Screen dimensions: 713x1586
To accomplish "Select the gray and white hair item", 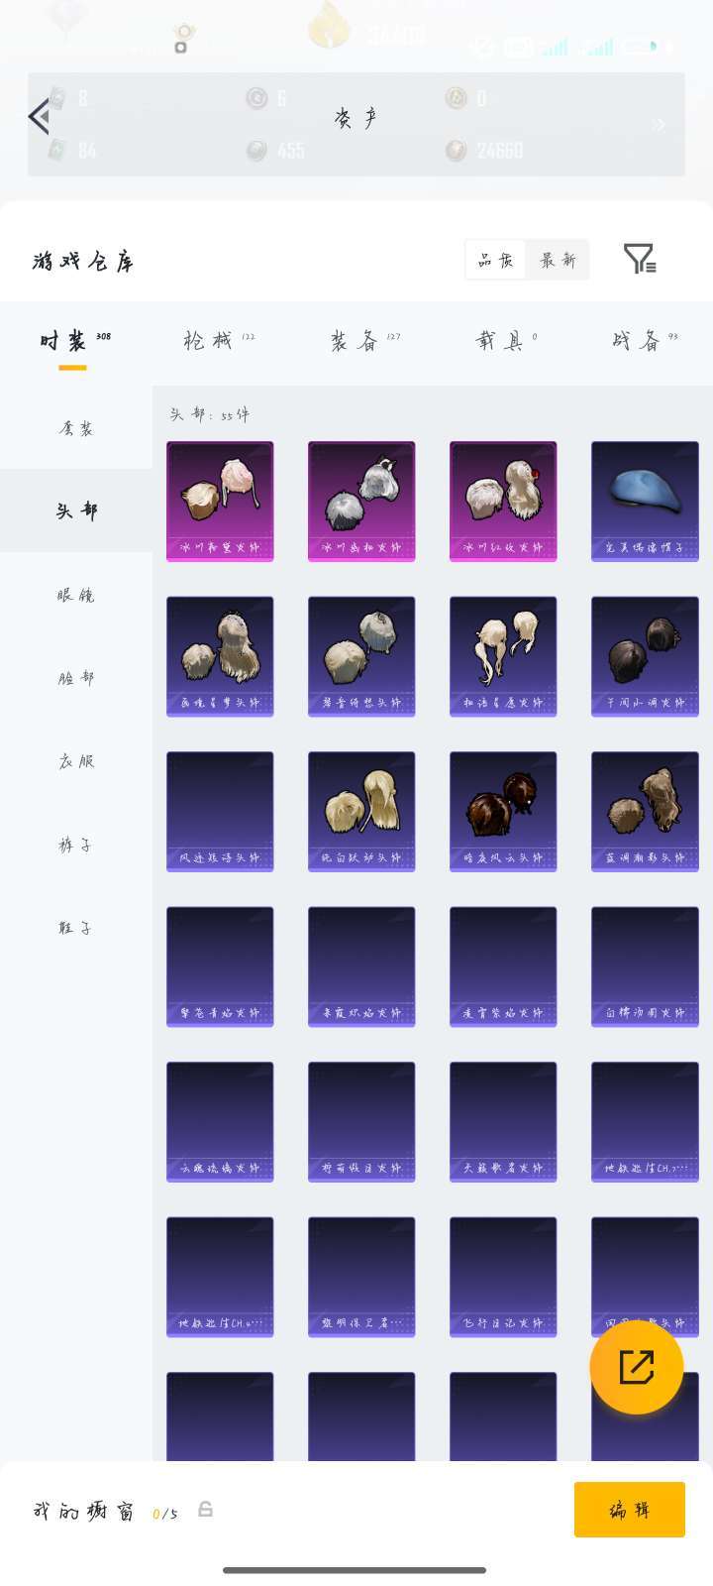I will [361, 502].
